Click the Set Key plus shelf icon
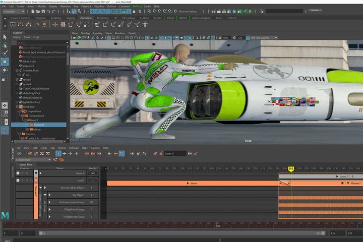The width and height of the screenshot is (363, 242). [55, 24]
